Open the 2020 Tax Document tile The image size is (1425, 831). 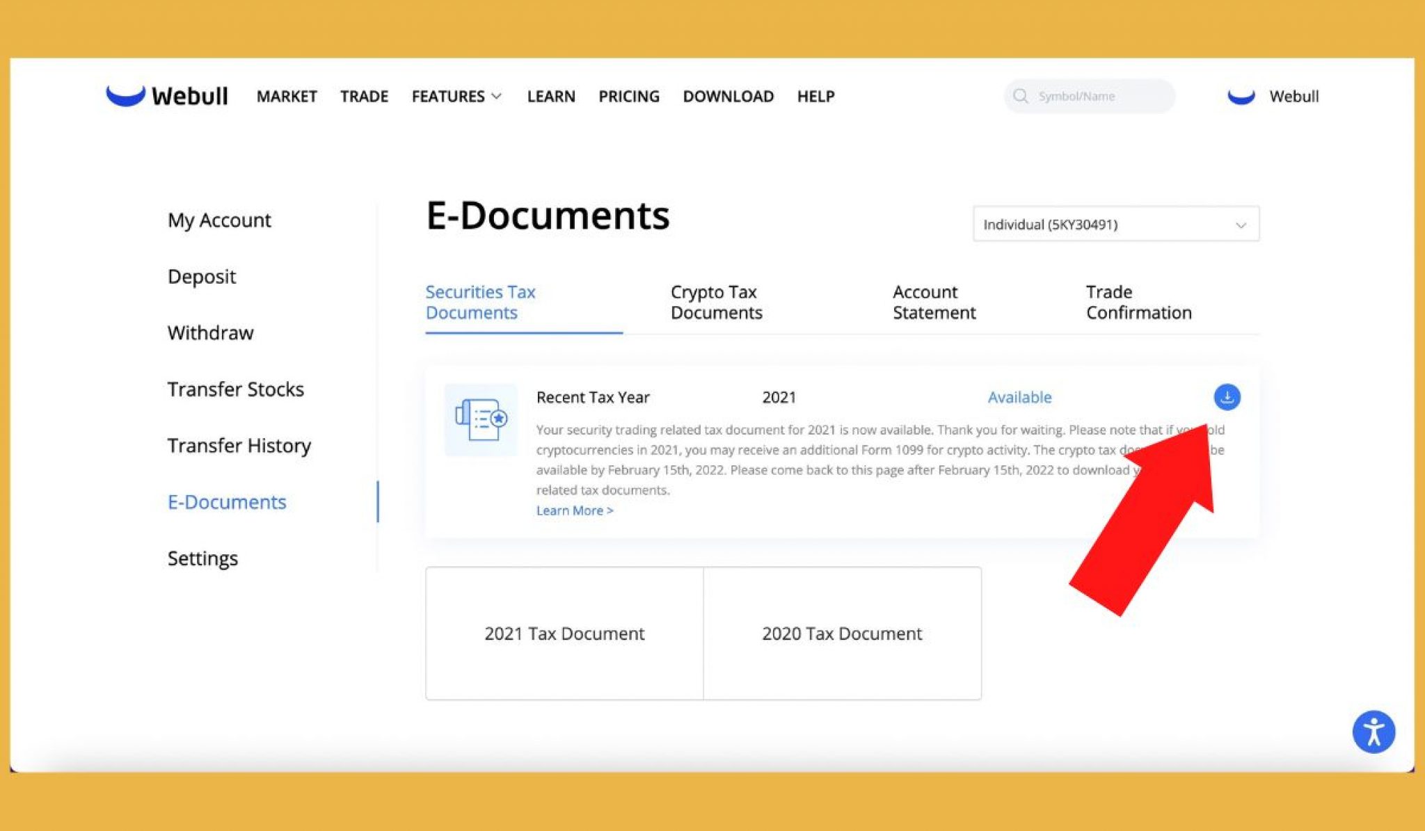(842, 632)
